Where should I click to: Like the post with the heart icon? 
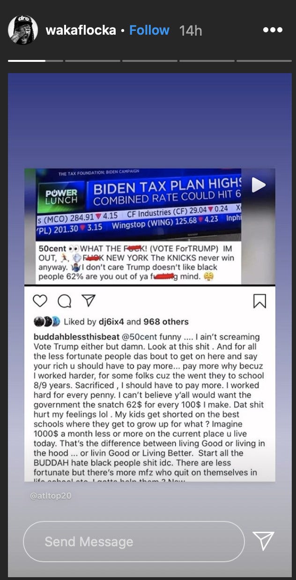pos(40,301)
